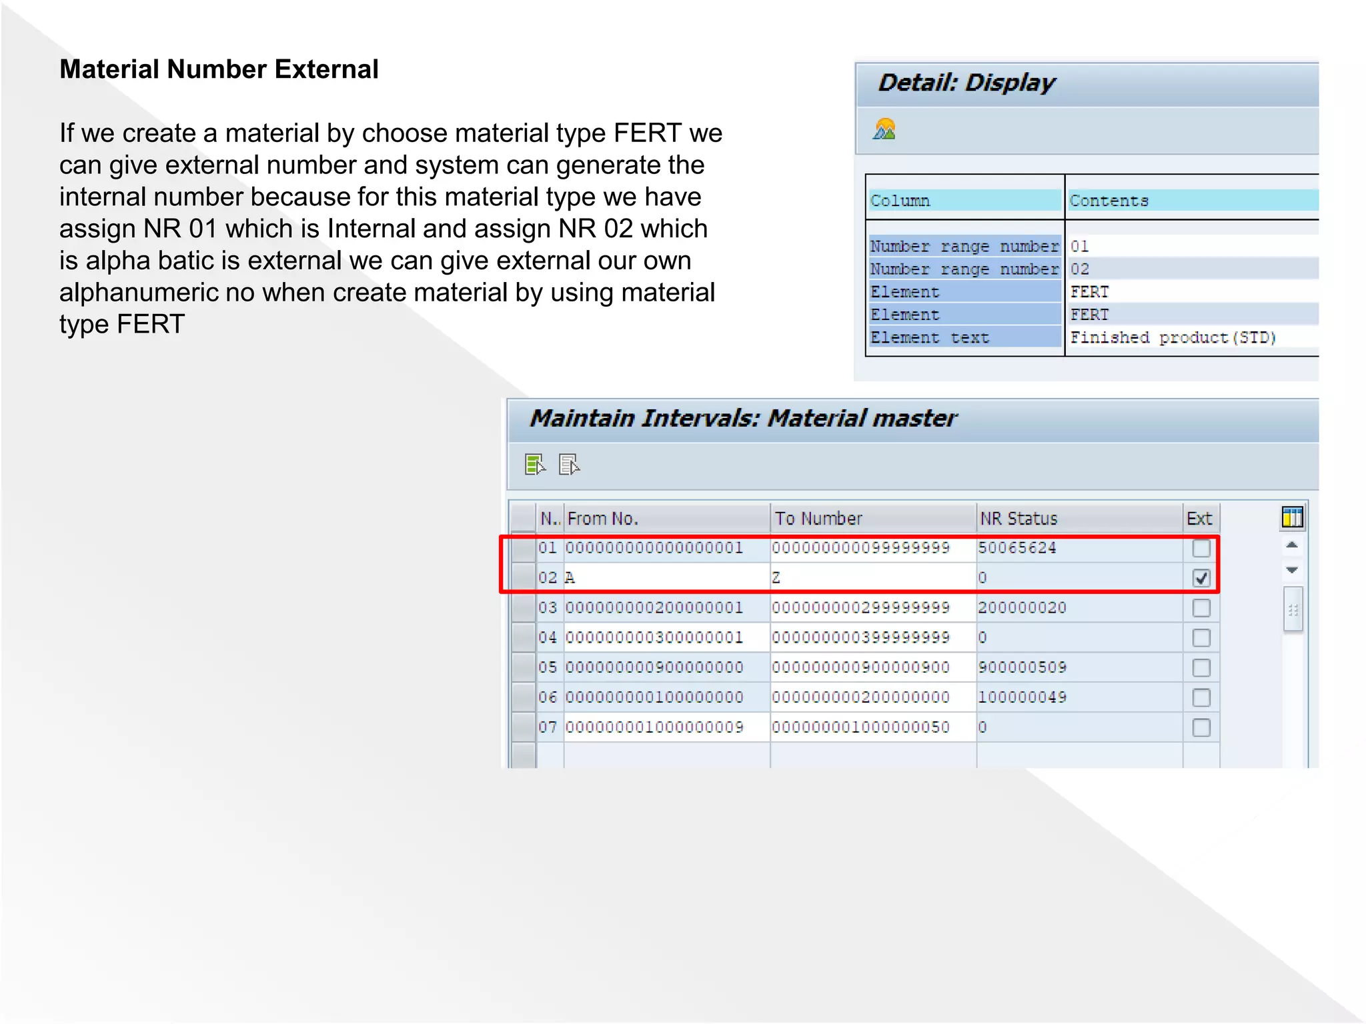1366x1024 pixels.
Task: Select row 04 using its row selector
Action: pyautogui.click(x=524, y=638)
